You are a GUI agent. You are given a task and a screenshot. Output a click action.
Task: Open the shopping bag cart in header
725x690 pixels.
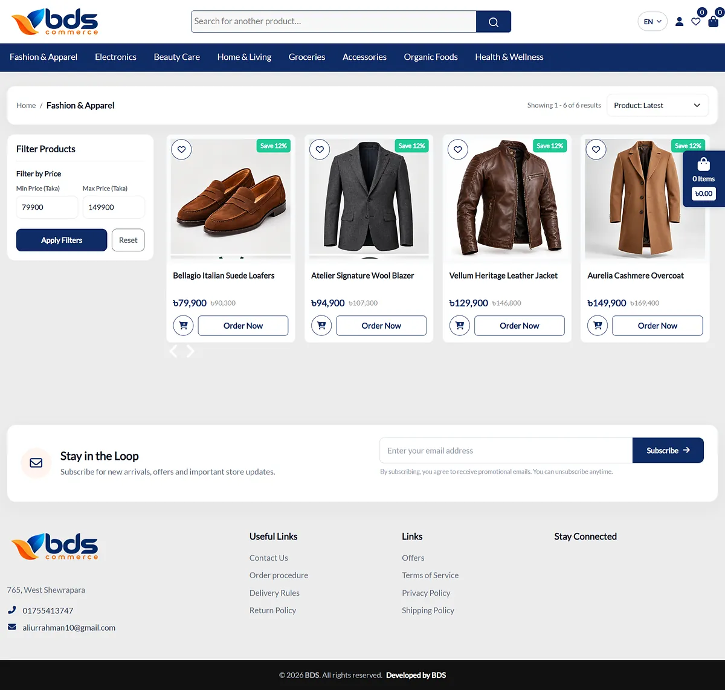coord(714,21)
